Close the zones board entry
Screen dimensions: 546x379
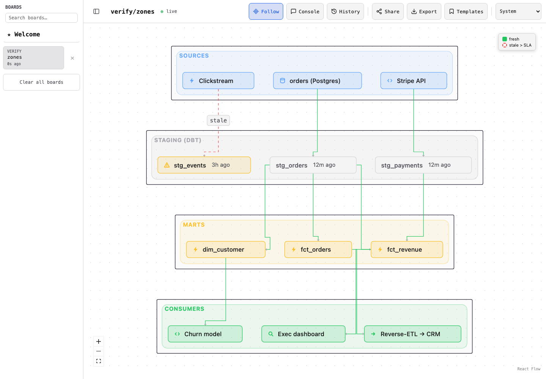tap(72, 58)
